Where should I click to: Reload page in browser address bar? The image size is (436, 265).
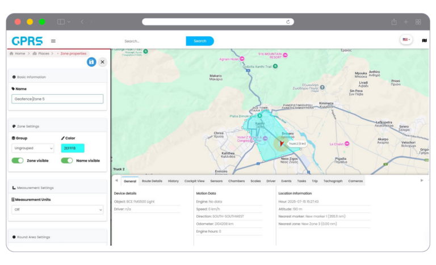coord(288,22)
